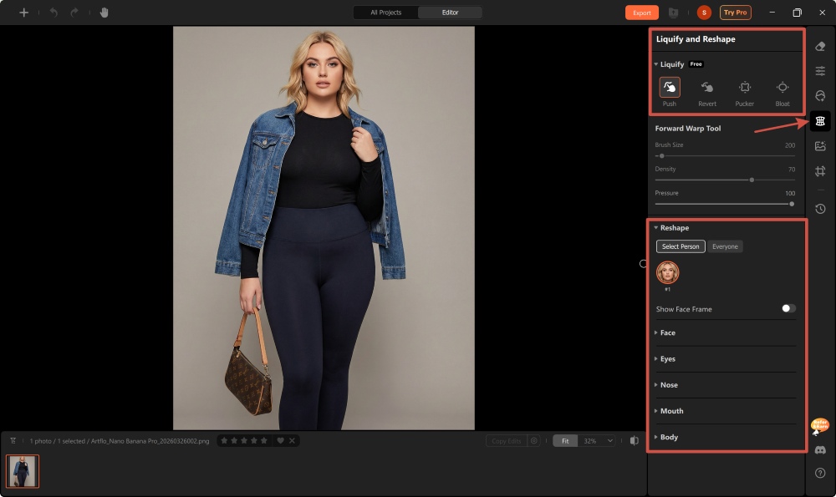Select the Pucker liquify tool
Screen dimensions: 836x497
pyautogui.click(x=744, y=88)
